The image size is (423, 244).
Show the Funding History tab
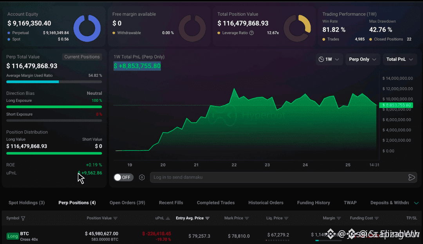313,203
